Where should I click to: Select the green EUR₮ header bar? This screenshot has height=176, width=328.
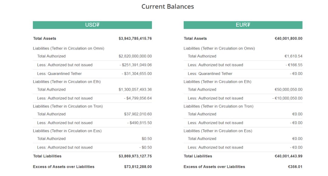pos(243,25)
